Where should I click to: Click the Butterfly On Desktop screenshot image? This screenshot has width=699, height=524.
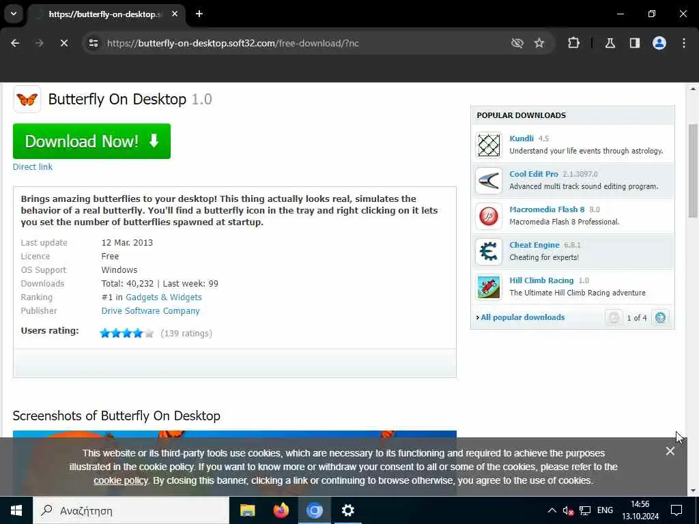point(235,463)
